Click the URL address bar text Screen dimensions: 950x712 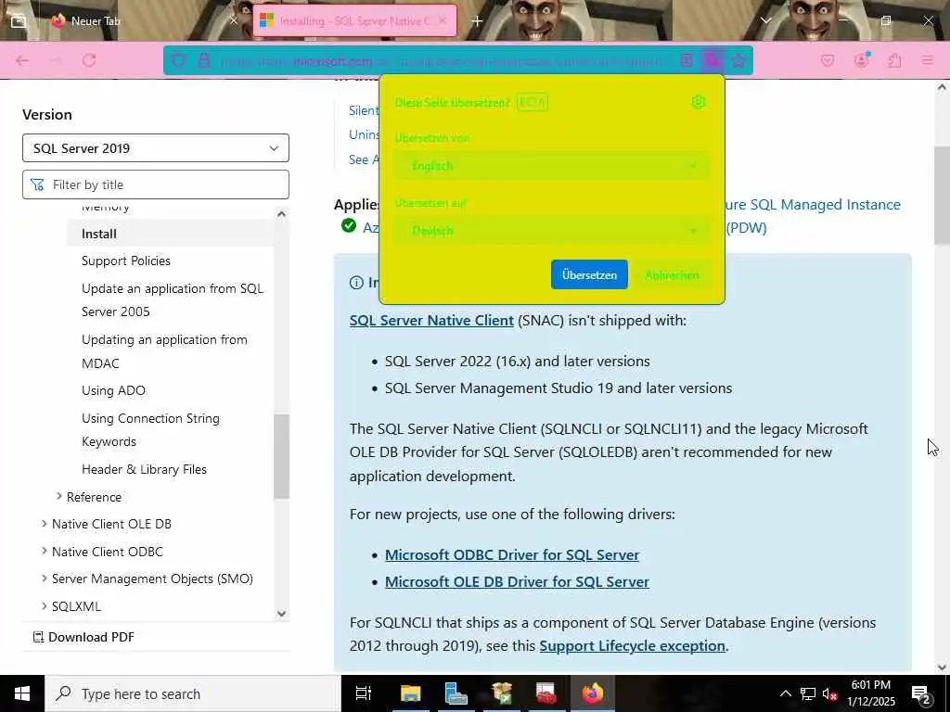pos(443,61)
